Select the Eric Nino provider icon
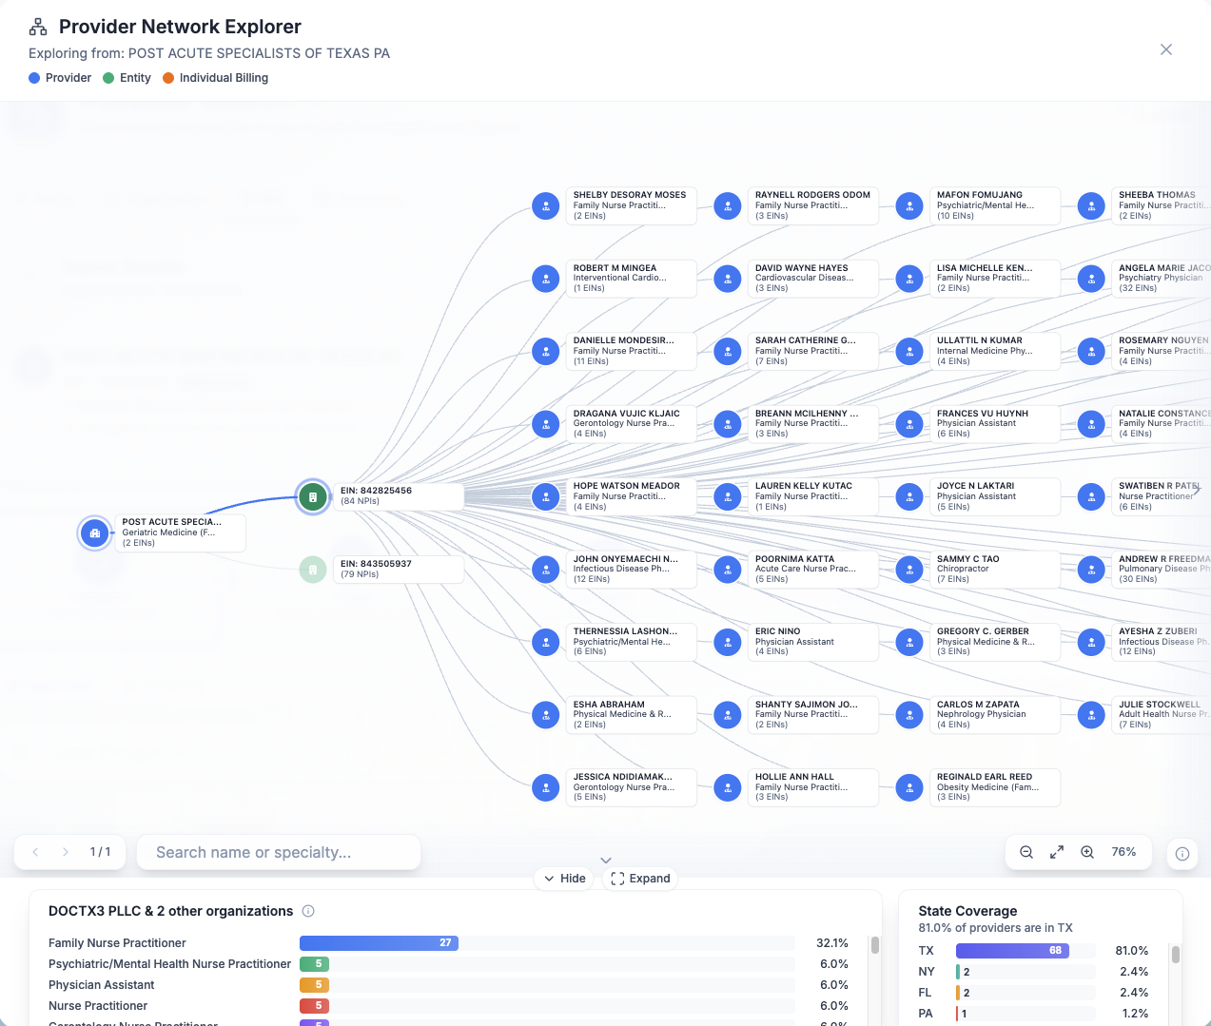This screenshot has width=1211, height=1026. click(x=728, y=642)
